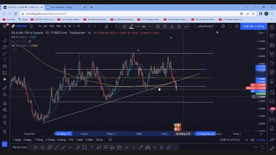This screenshot has width=276, height=155.
Task: Toggle percent scale mode
Action: click(x=247, y=140)
